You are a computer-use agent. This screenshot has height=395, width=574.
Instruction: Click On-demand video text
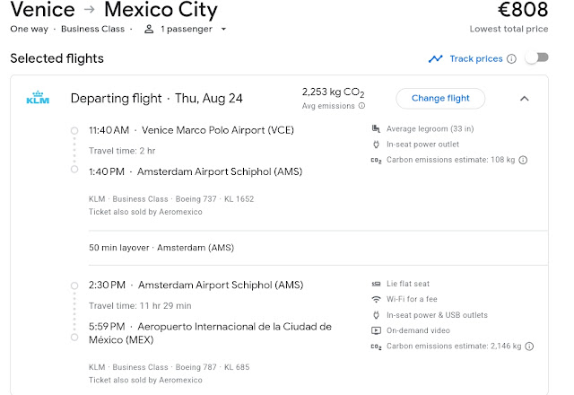418,330
